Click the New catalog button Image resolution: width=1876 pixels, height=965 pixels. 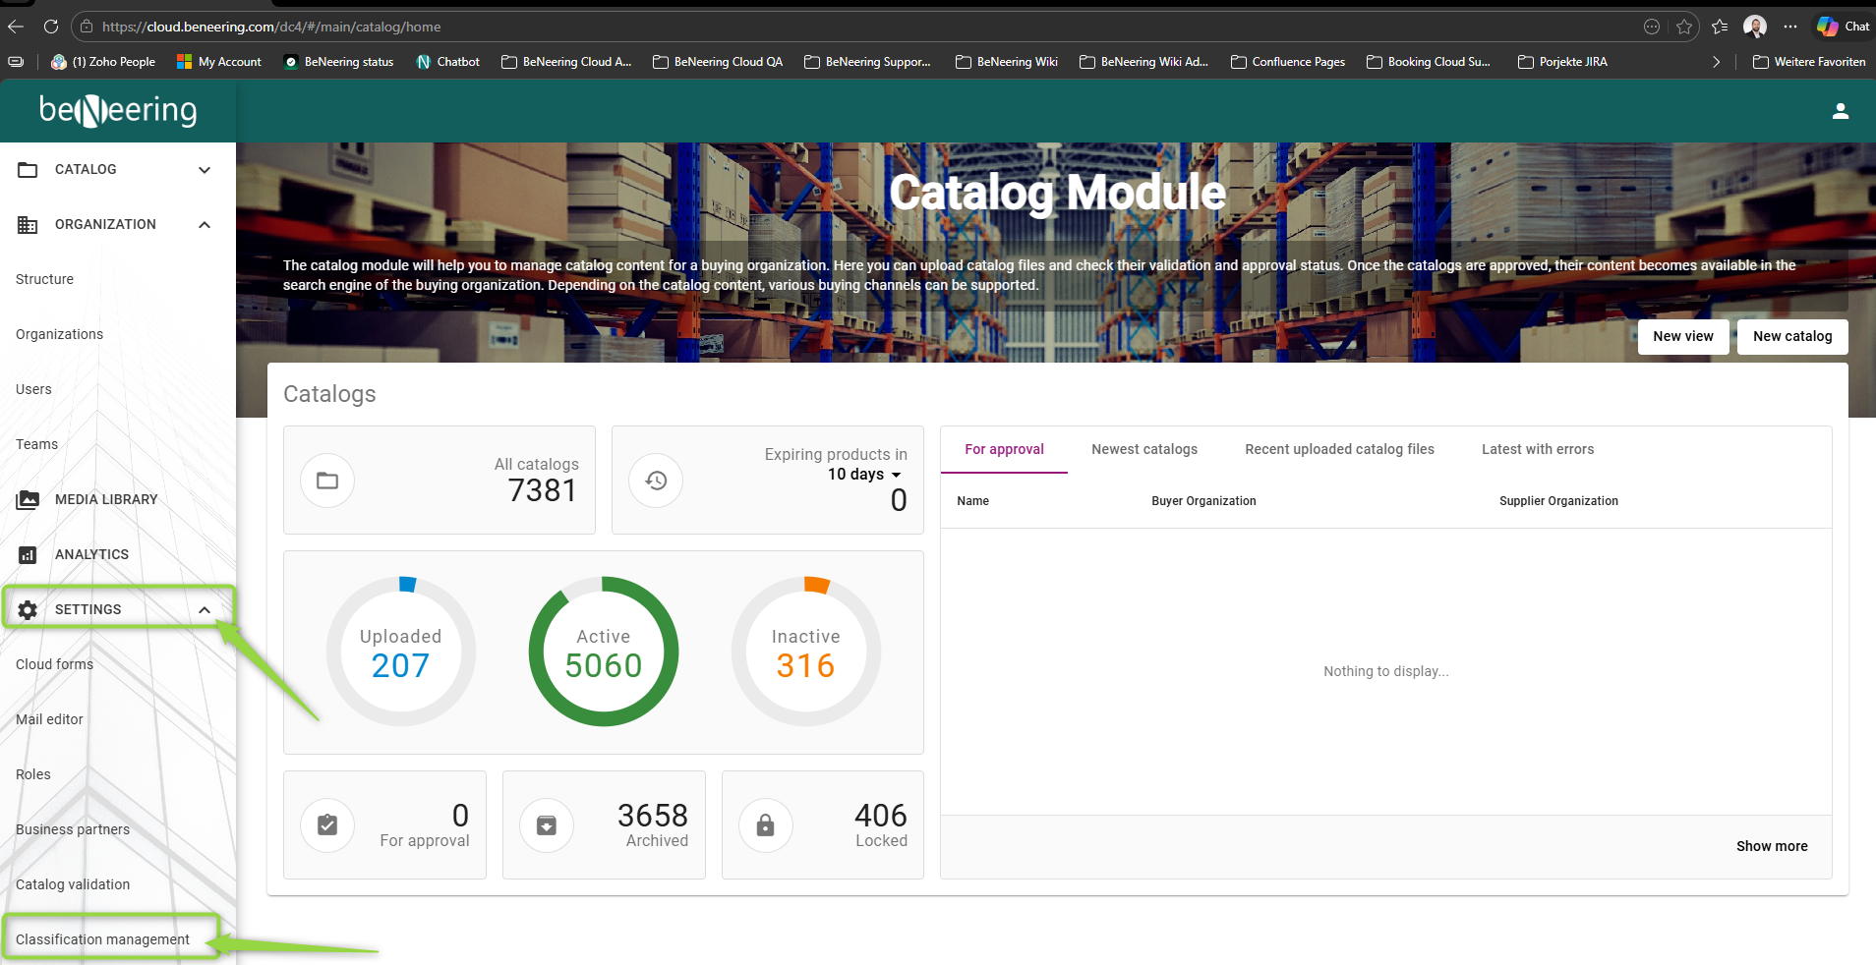coord(1791,336)
